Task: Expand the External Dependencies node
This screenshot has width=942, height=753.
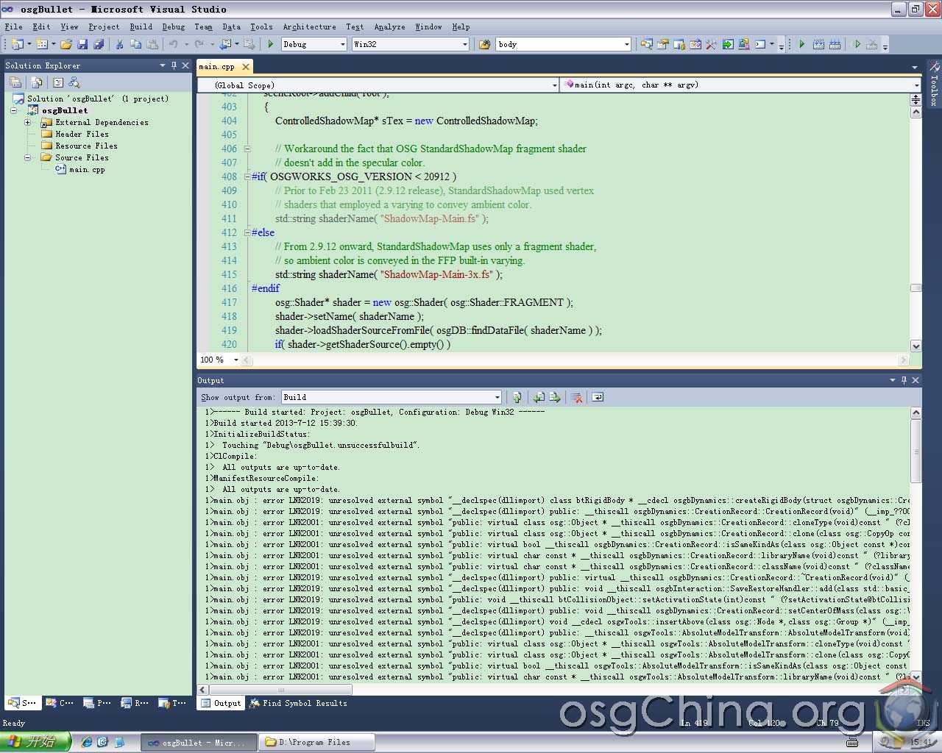Action: [28, 122]
